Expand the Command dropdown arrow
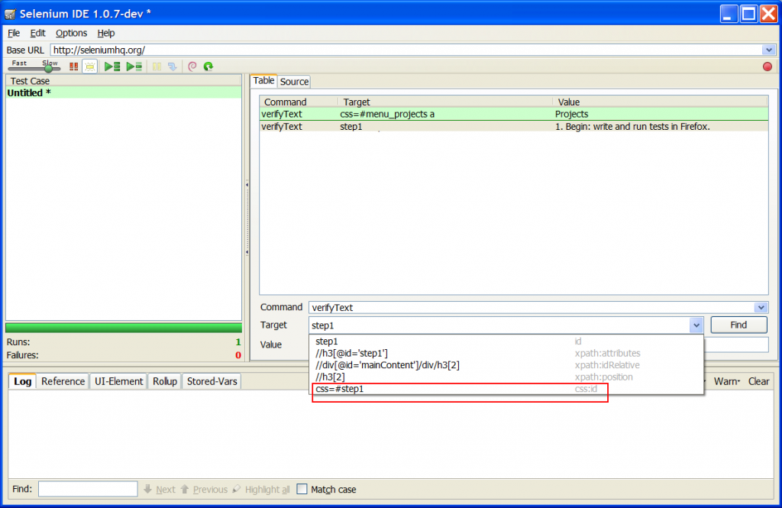Image resolution: width=782 pixels, height=508 pixels. point(761,307)
